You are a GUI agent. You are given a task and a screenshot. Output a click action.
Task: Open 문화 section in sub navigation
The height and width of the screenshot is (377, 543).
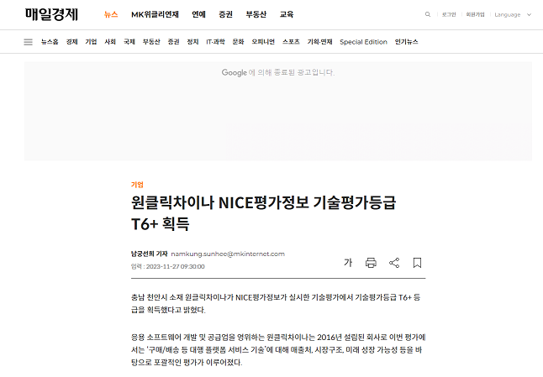238,42
